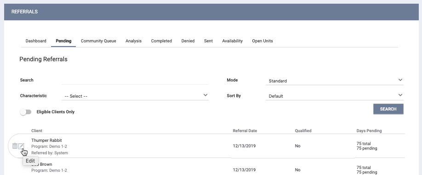Click 'Referred by: System' text
This screenshot has height=175, width=422.
click(x=50, y=153)
